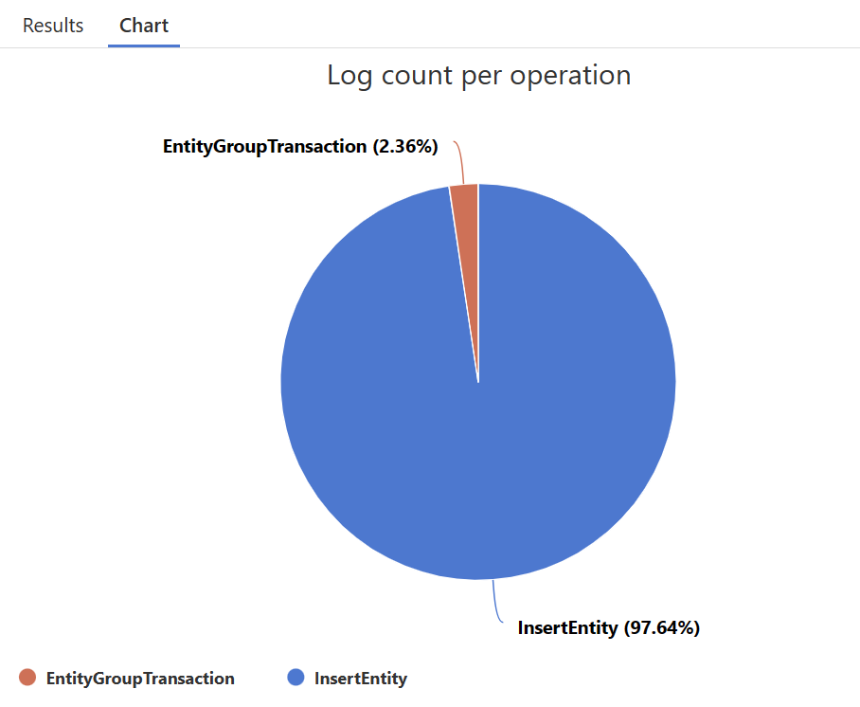
Task: Switch to the Results tab
Action: [x=52, y=26]
